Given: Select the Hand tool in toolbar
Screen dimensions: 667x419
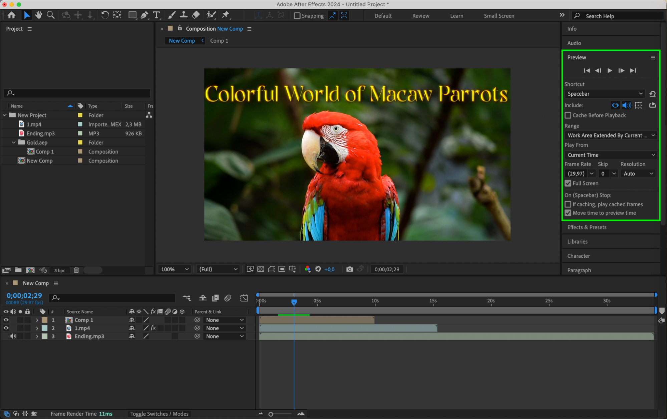Looking at the screenshot, I should pyautogui.click(x=39, y=15).
